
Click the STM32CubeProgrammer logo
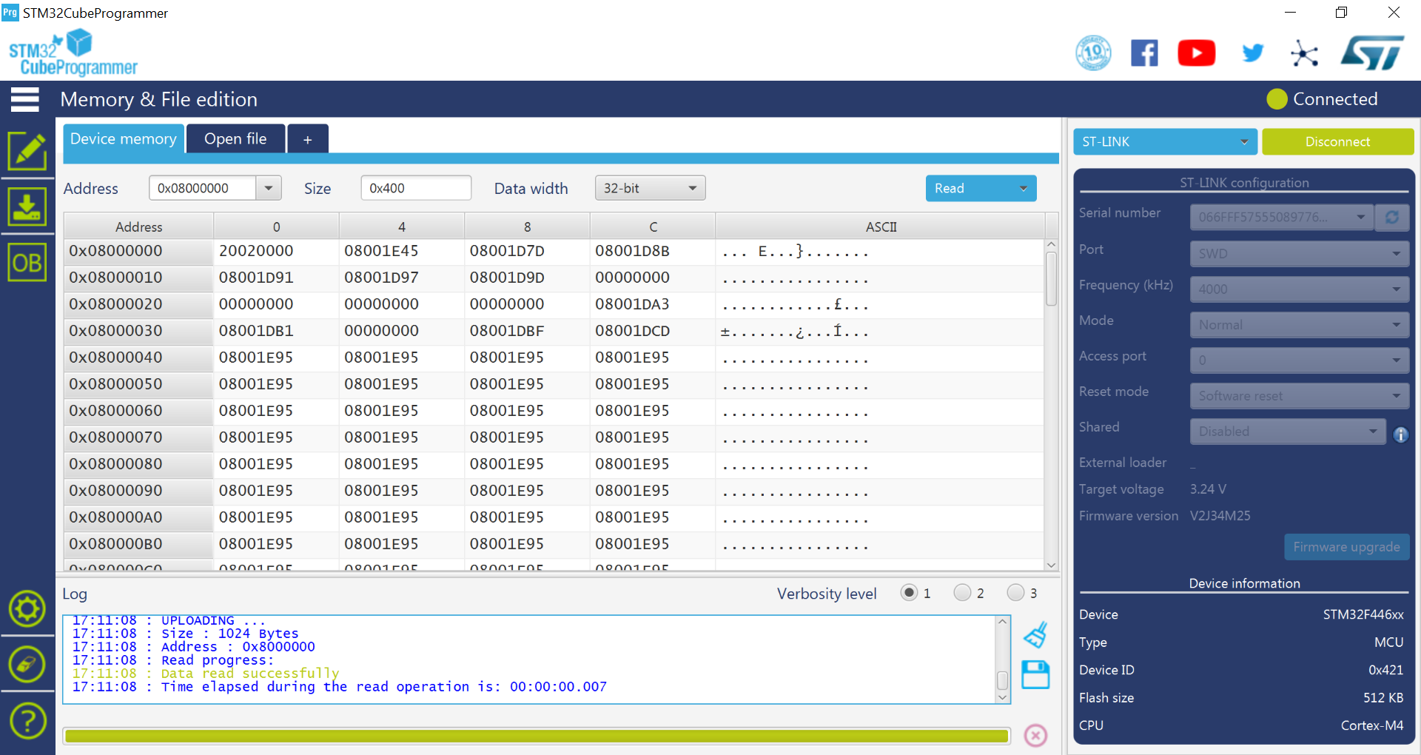click(73, 52)
